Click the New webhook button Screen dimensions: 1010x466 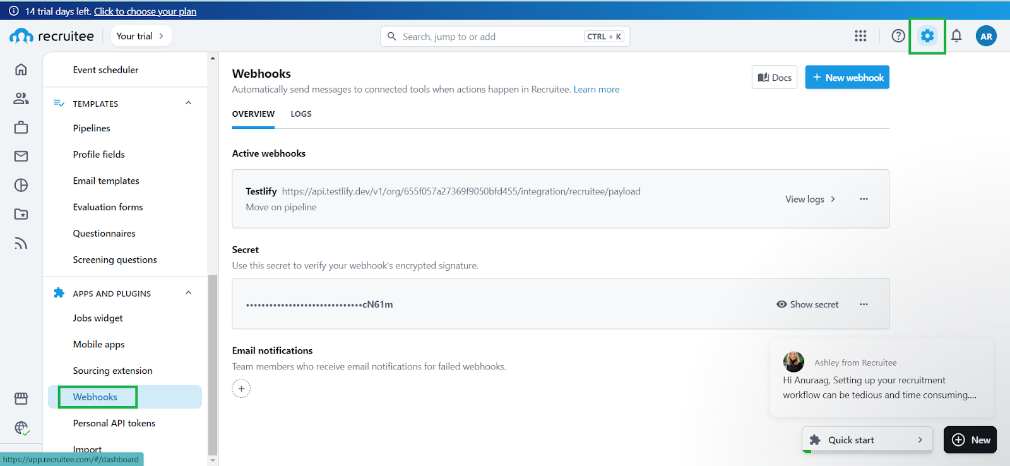point(847,78)
